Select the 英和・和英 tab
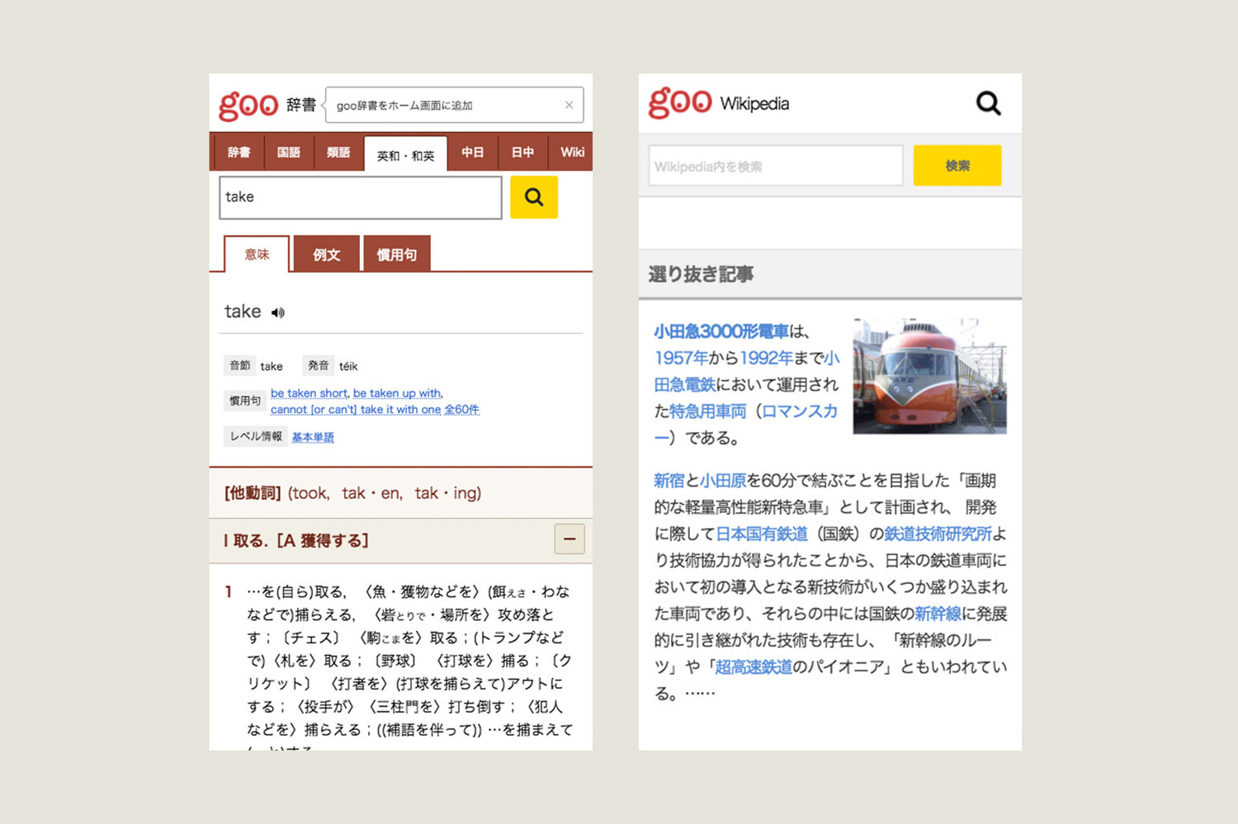Image resolution: width=1238 pixels, height=824 pixels. (x=405, y=154)
